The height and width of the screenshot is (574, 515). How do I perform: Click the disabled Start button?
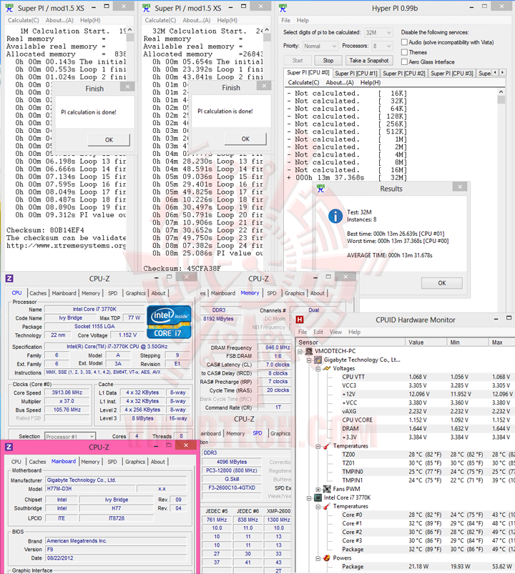point(298,60)
